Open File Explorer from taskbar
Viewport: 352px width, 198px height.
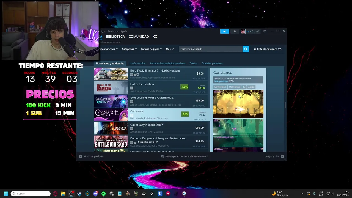click(63, 194)
